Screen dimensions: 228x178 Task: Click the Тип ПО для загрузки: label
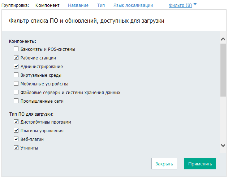pyautogui.click(x=31, y=114)
